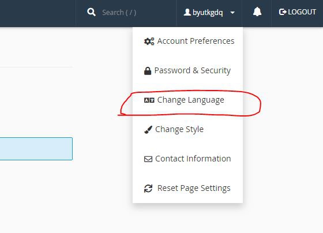Click the LOGOUT link
323x233 pixels.
(298, 12)
